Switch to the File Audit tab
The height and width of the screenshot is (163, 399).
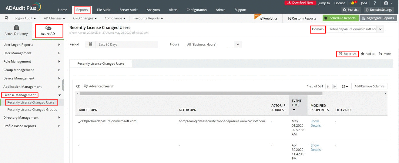pyautogui.click(x=103, y=10)
